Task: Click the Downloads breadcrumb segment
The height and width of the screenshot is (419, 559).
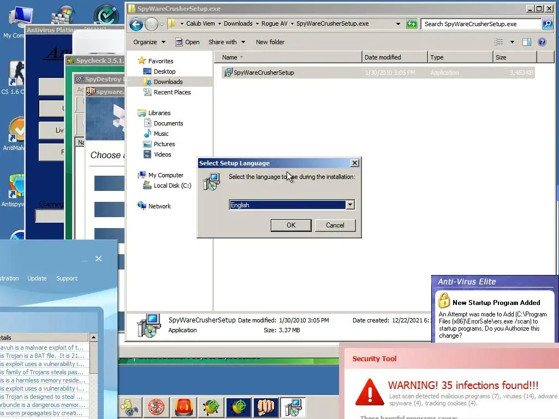Action: click(238, 23)
